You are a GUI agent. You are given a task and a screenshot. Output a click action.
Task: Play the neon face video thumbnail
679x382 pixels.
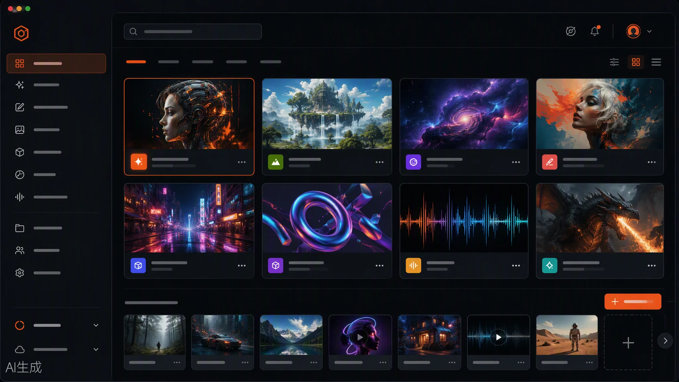(x=360, y=337)
